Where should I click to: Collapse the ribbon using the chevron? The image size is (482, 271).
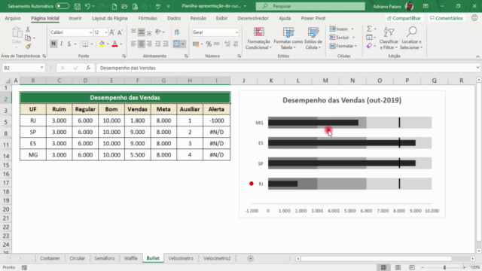tap(477, 56)
